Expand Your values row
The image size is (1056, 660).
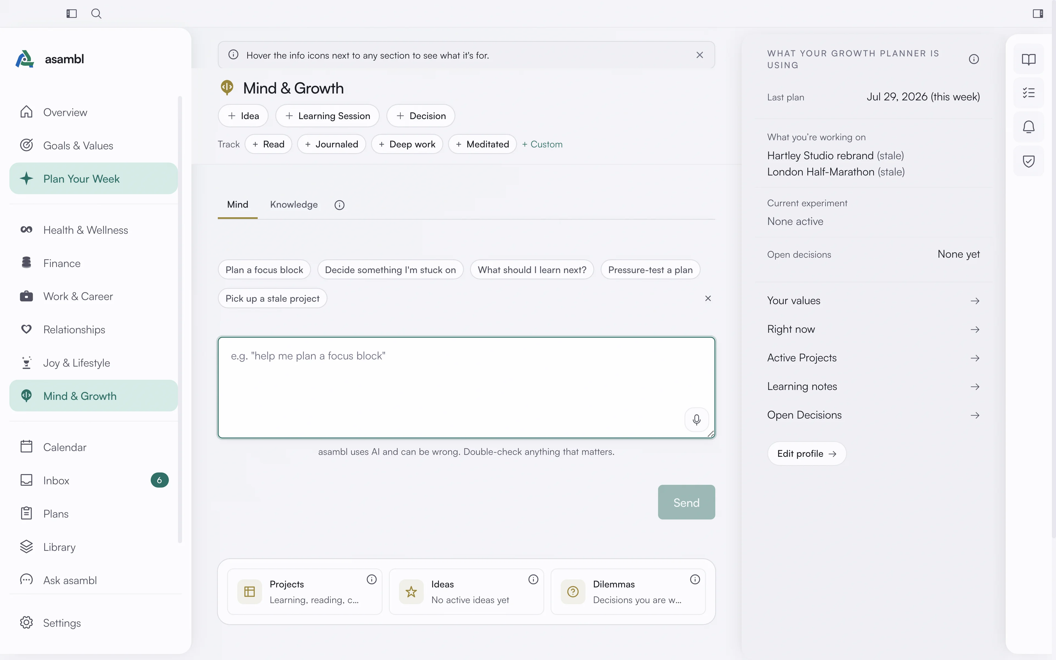pyautogui.click(x=873, y=301)
